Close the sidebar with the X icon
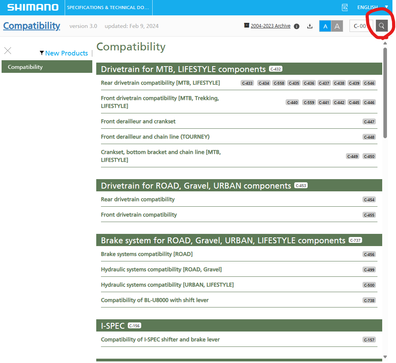Viewport: 396px width, 363px height. click(x=8, y=51)
